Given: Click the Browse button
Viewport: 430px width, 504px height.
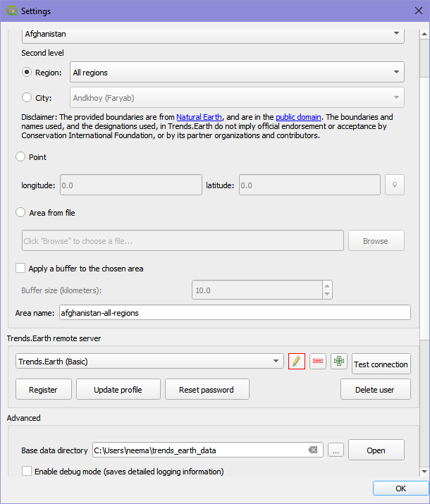Looking at the screenshot, I should coord(376,240).
